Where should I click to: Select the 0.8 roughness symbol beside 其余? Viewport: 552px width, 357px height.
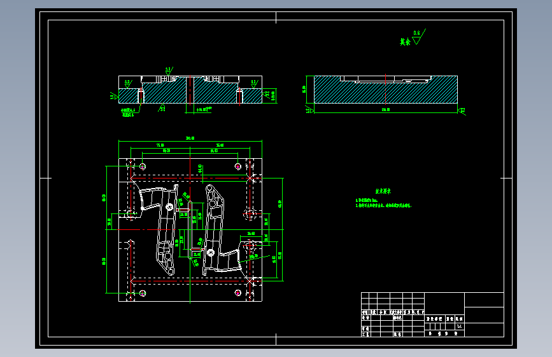click(x=418, y=37)
